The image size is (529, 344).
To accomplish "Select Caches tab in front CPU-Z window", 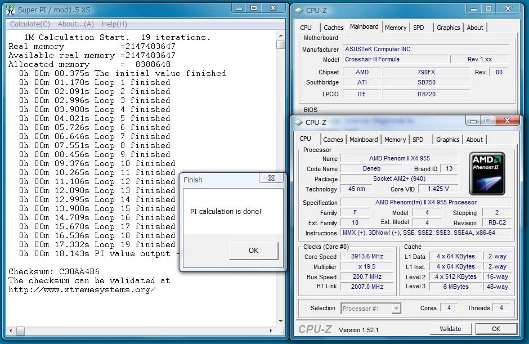I will 333,140.
